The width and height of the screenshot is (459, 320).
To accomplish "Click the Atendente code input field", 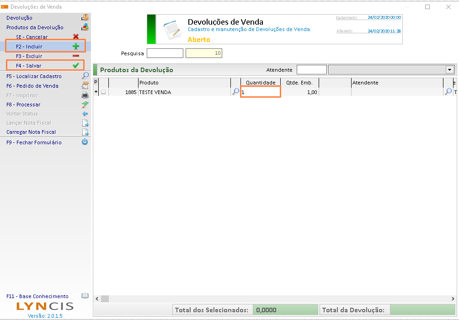I will point(311,70).
